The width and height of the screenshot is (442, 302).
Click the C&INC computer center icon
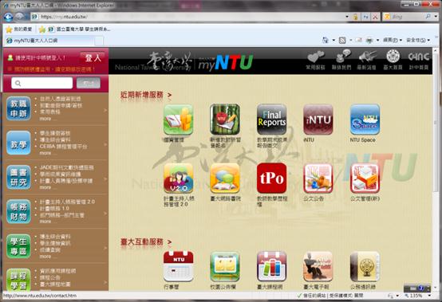point(419,60)
